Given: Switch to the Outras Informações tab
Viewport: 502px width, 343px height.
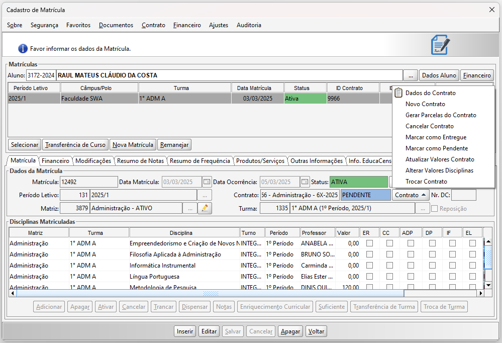Looking at the screenshot, I should (317, 161).
